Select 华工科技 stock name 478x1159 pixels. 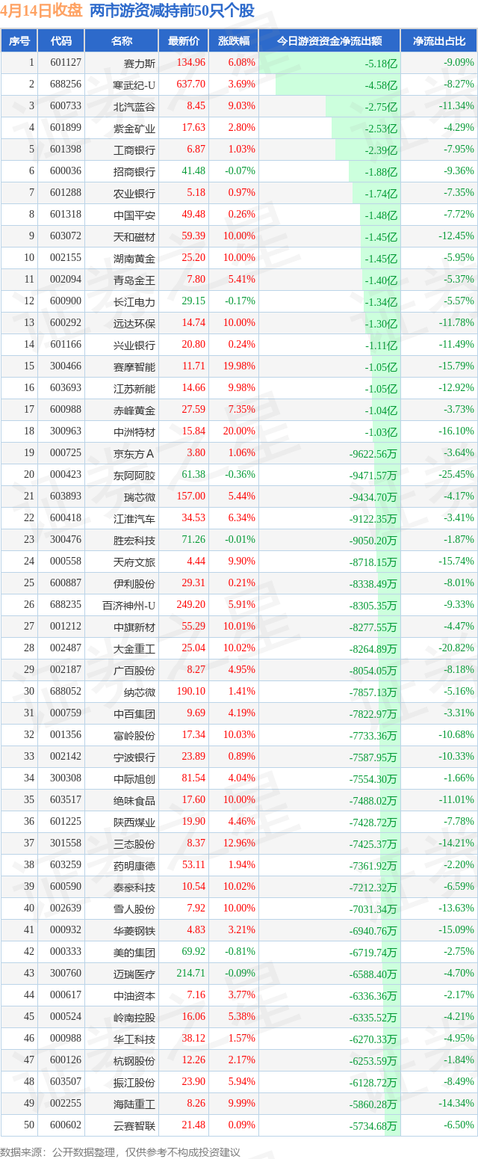coord(134,1039)
